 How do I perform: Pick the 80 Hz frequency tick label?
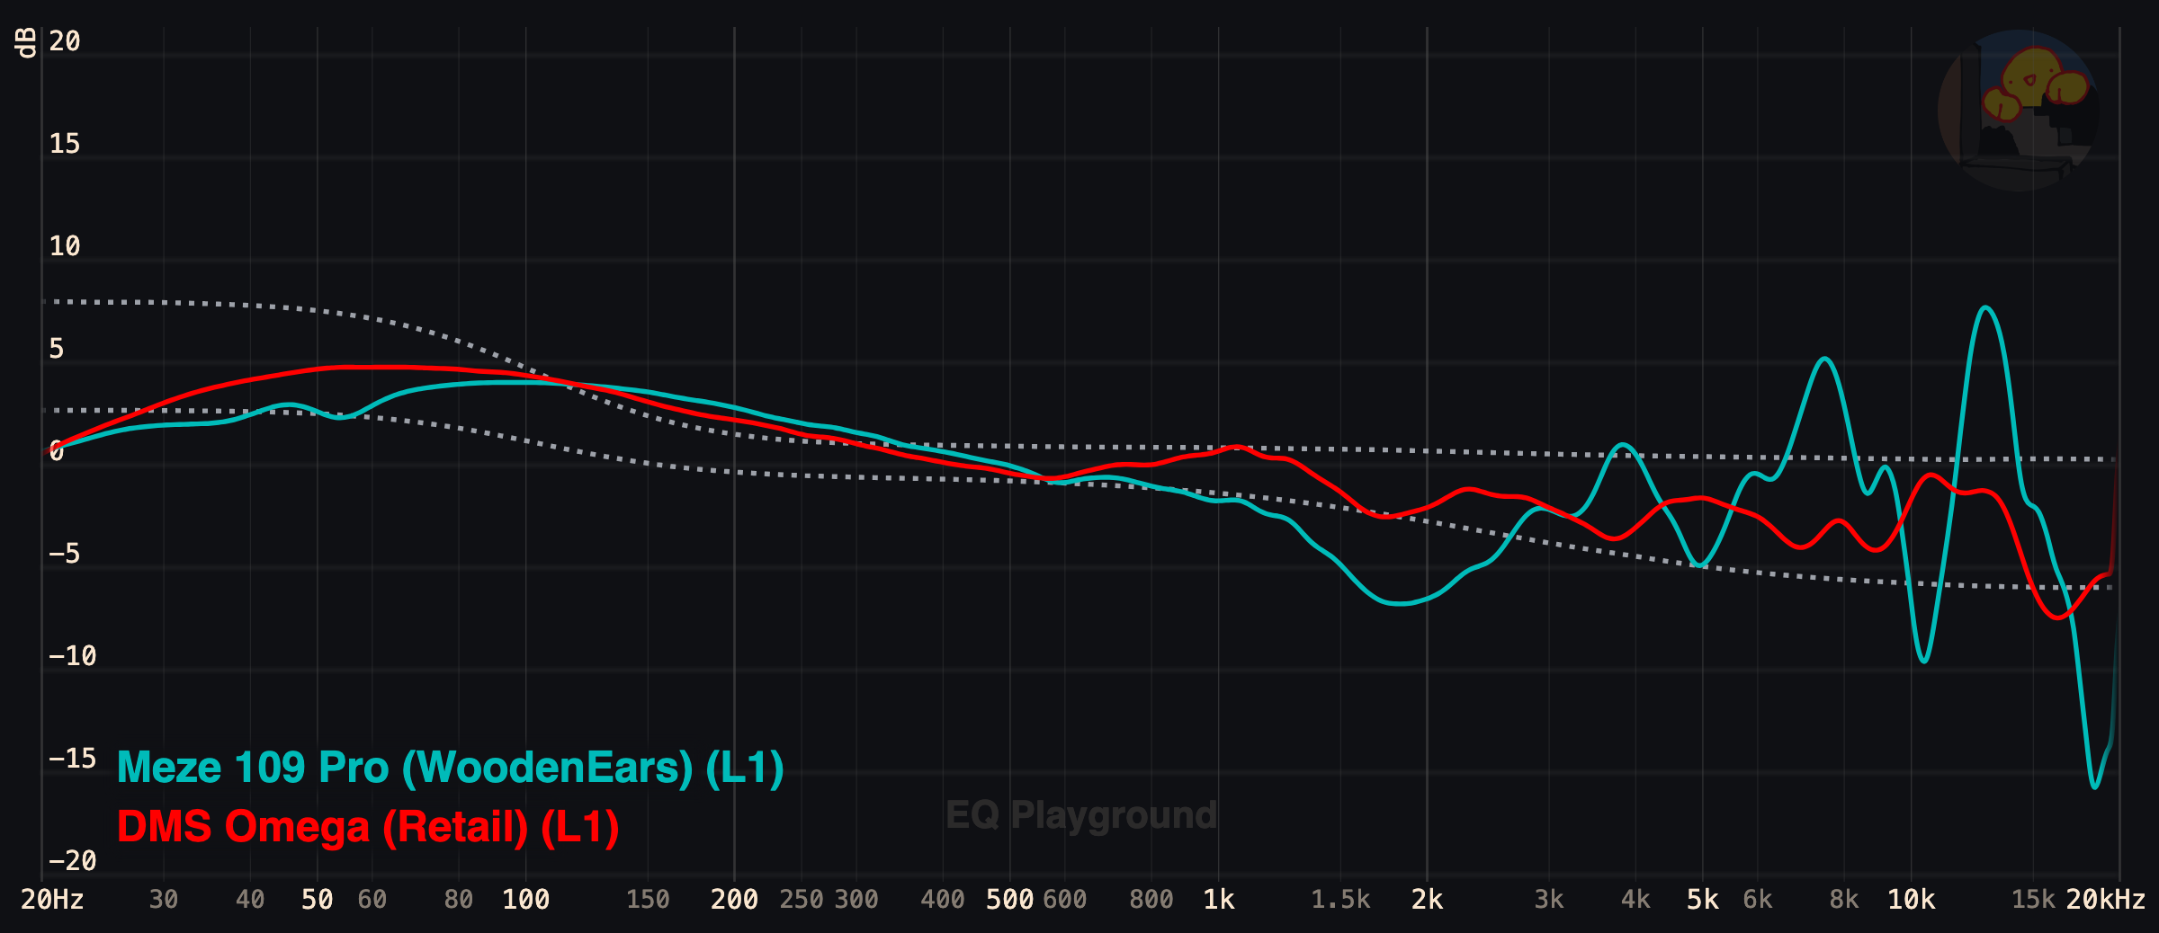(459, 900)
